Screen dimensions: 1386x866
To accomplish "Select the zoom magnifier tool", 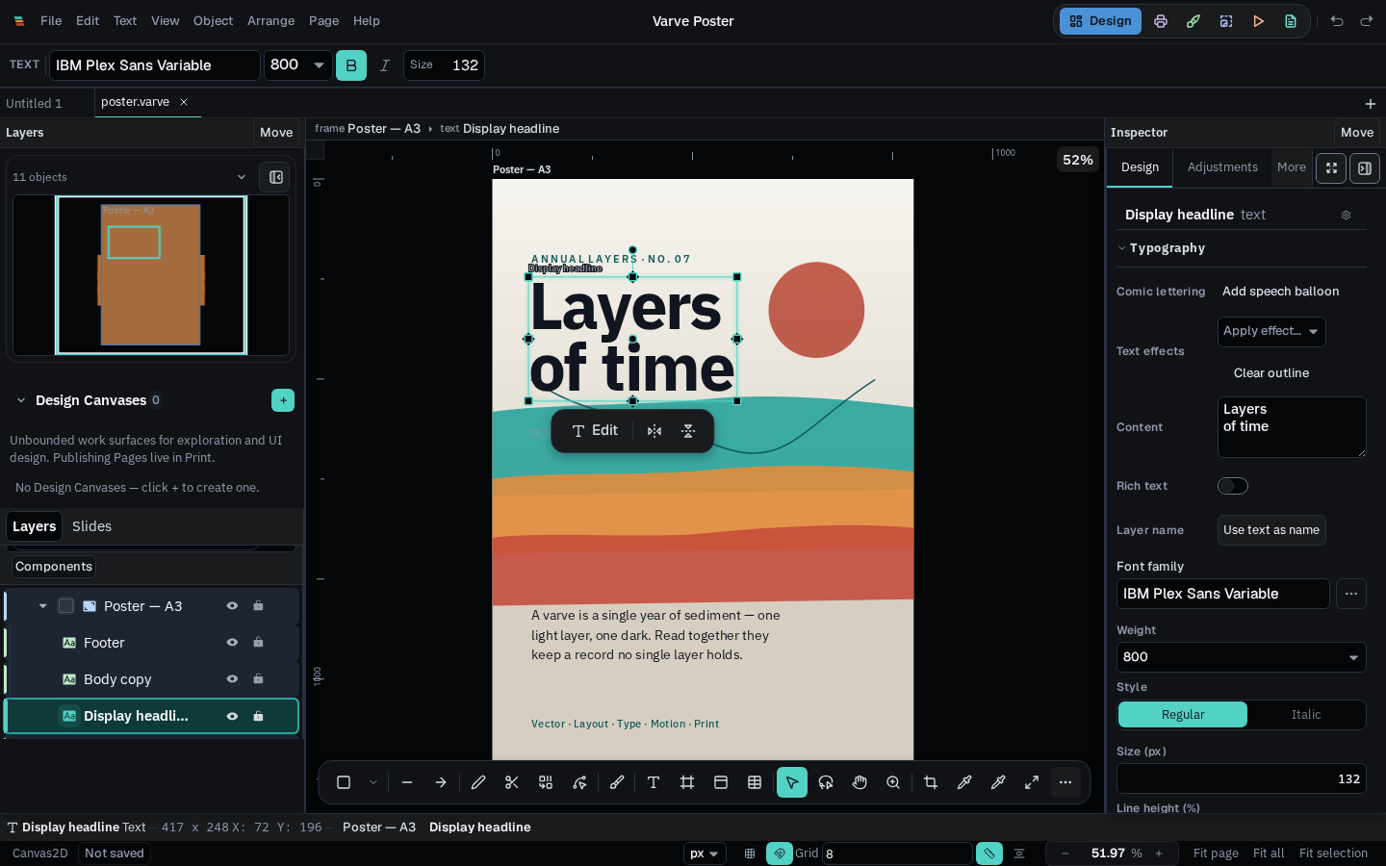I will 893,782.
